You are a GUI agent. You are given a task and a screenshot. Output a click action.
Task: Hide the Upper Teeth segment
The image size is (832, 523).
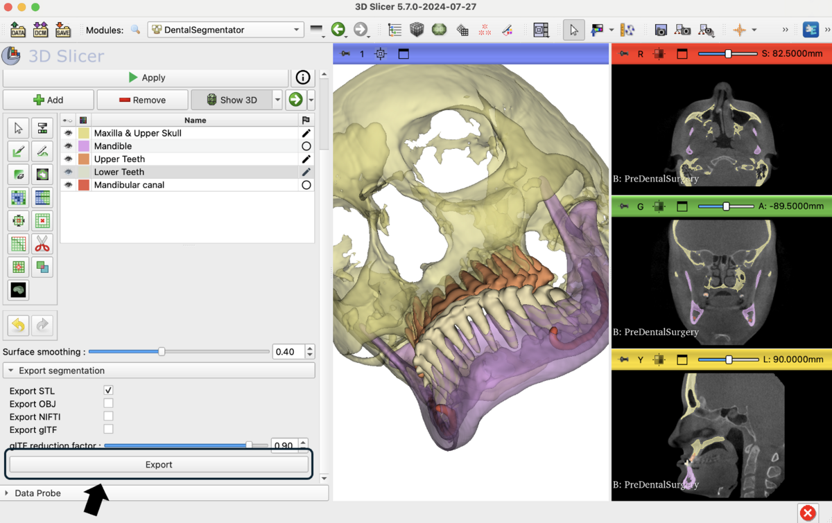68,159
